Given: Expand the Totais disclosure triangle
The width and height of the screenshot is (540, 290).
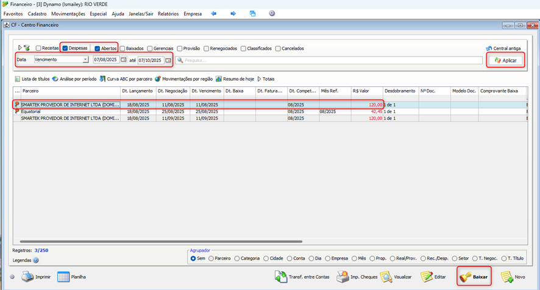Looking at the screenshot, I should pos(259,79).
